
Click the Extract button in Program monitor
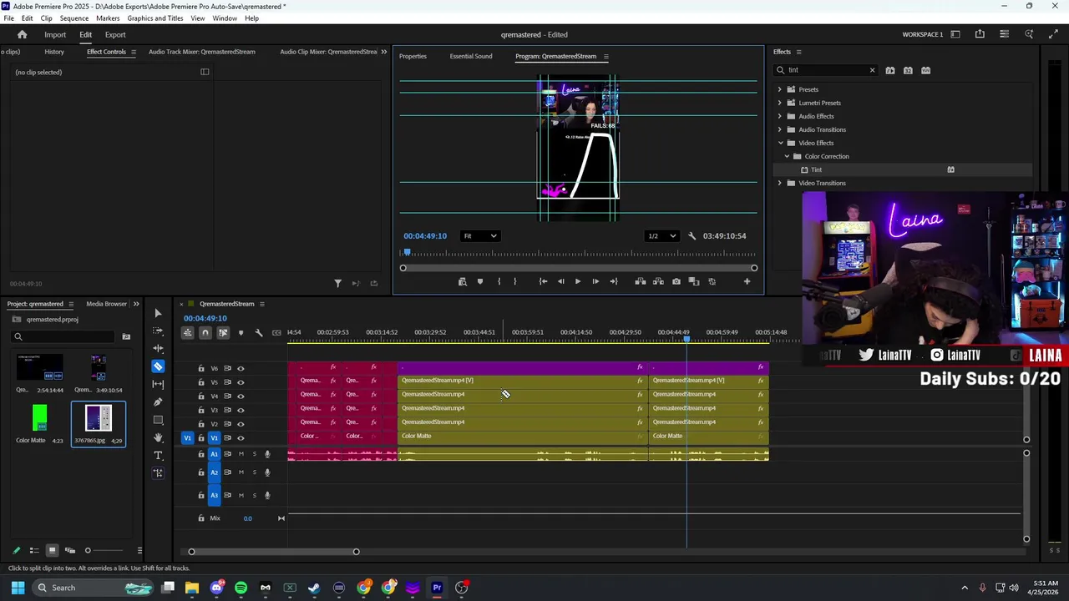(x=658, y=281)
